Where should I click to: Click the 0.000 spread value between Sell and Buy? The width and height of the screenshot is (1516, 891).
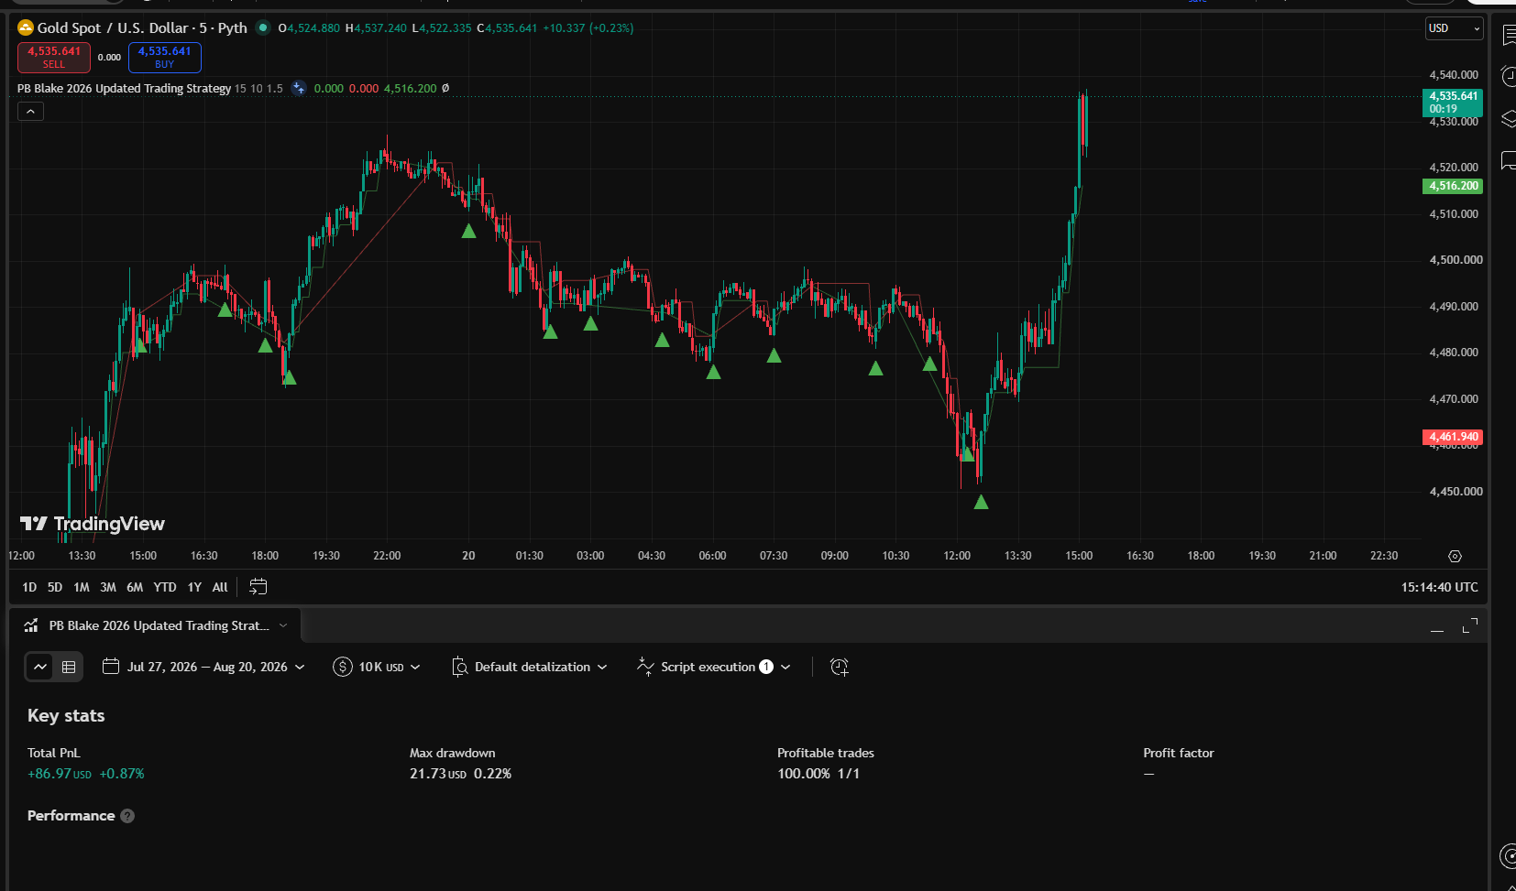click(110, 57)
